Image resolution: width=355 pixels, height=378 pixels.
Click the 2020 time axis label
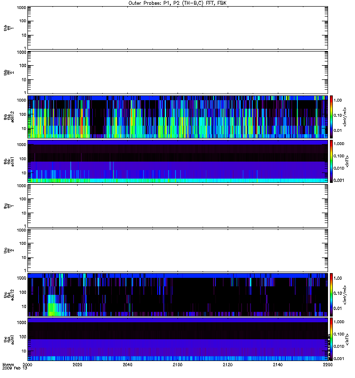point(78,365)
